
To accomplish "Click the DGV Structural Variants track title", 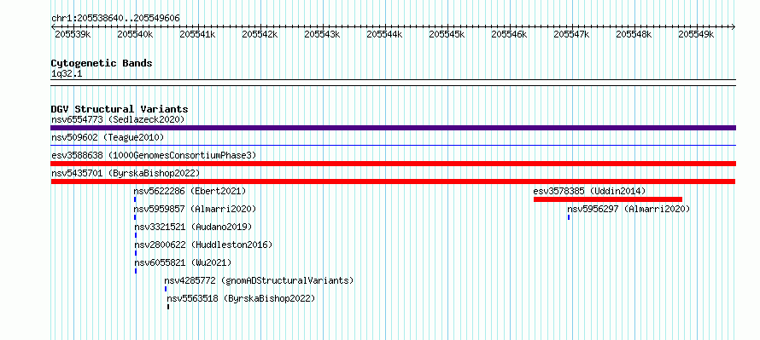I will click(120, 109).
